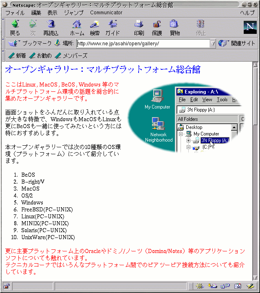The height and width of the screenshot is (293, 260).
Task: Collapse the navigation toolbar grip handle
Action: pyautogui.click(x=3, y=28)
